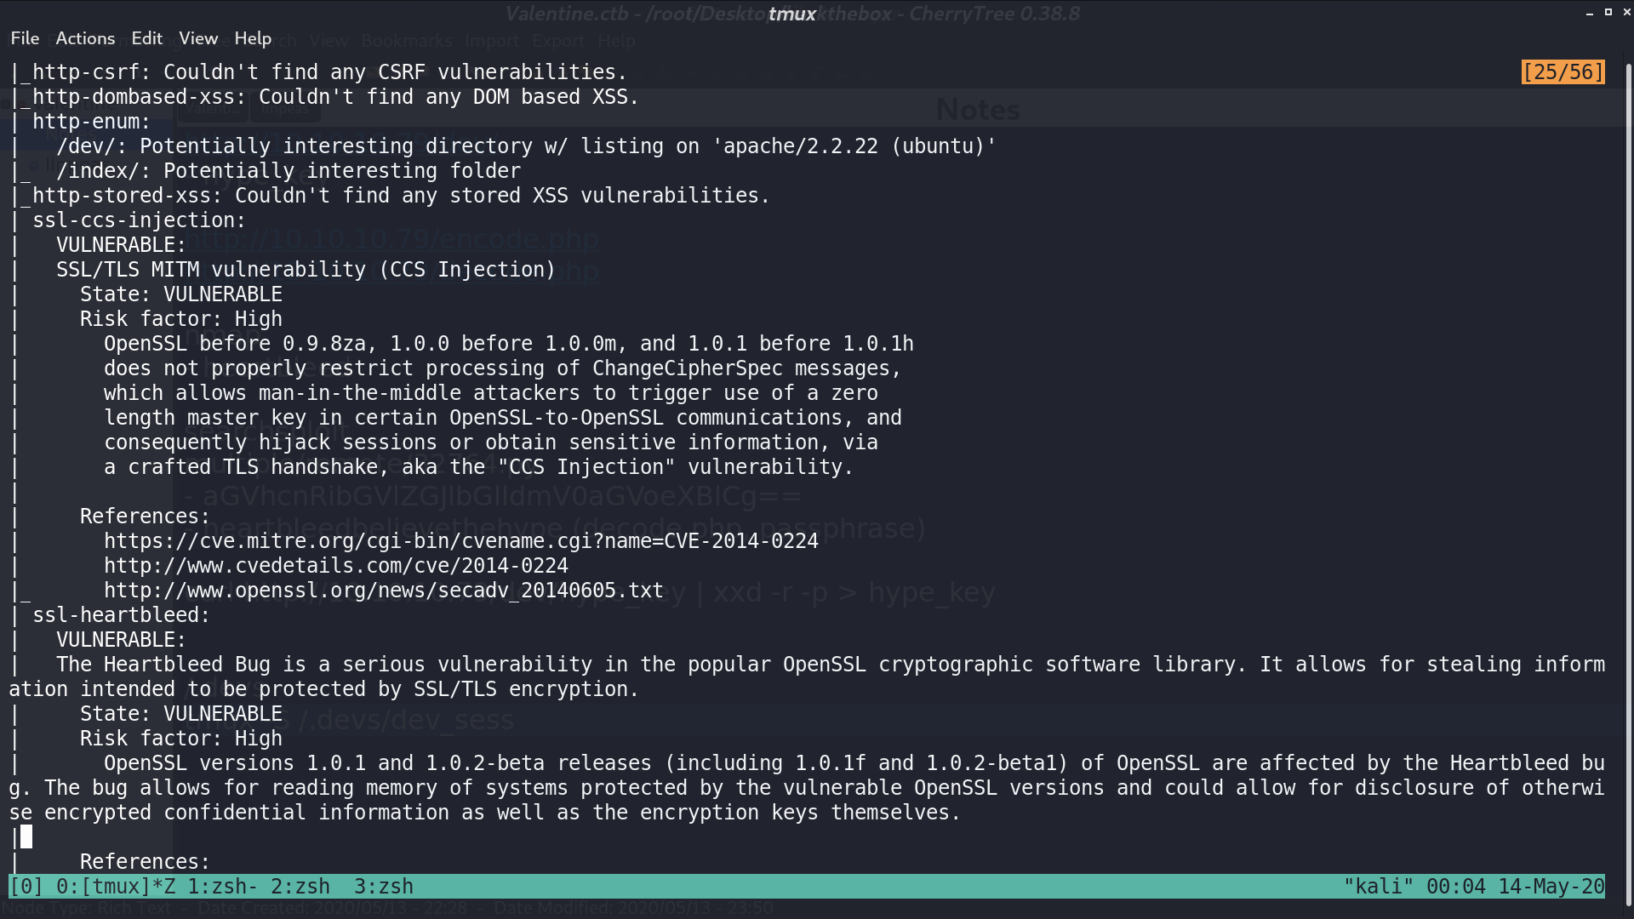
Task: Open the cvedetails.com 2014-0224 link
Action: pos(336,566)
